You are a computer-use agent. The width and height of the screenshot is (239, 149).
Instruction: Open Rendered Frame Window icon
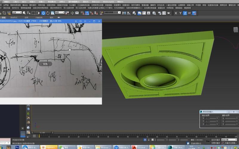pos(164,13)
